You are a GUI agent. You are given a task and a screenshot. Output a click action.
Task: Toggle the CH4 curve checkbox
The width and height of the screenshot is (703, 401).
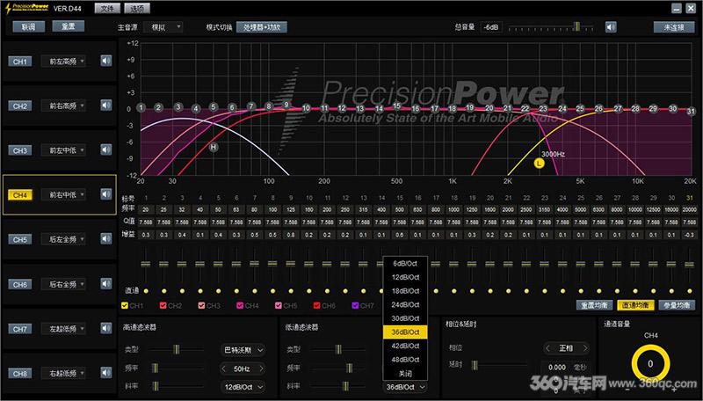click(x=240, y=305)
